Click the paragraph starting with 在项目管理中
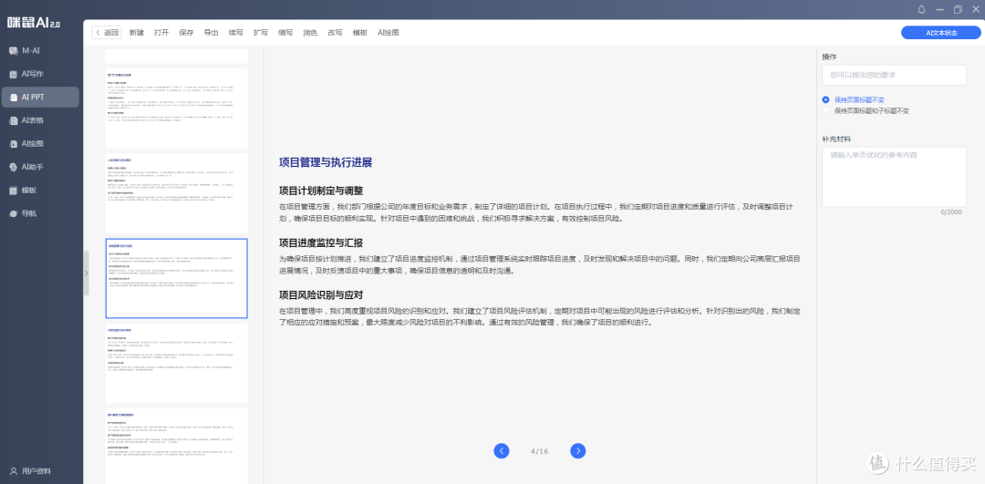 click(x=539, y=316)
